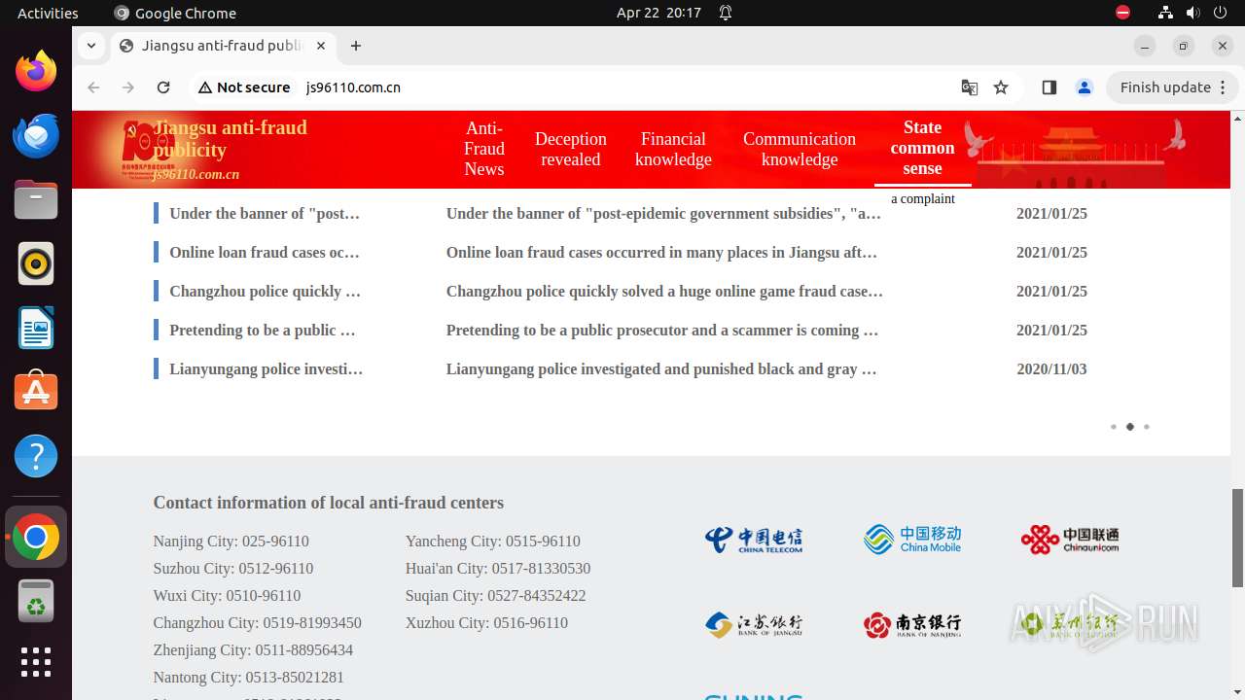The height and width of the screenshot is (700, 1245).
Task: Open the Finish update menu
Action: tap(1171, 87)
